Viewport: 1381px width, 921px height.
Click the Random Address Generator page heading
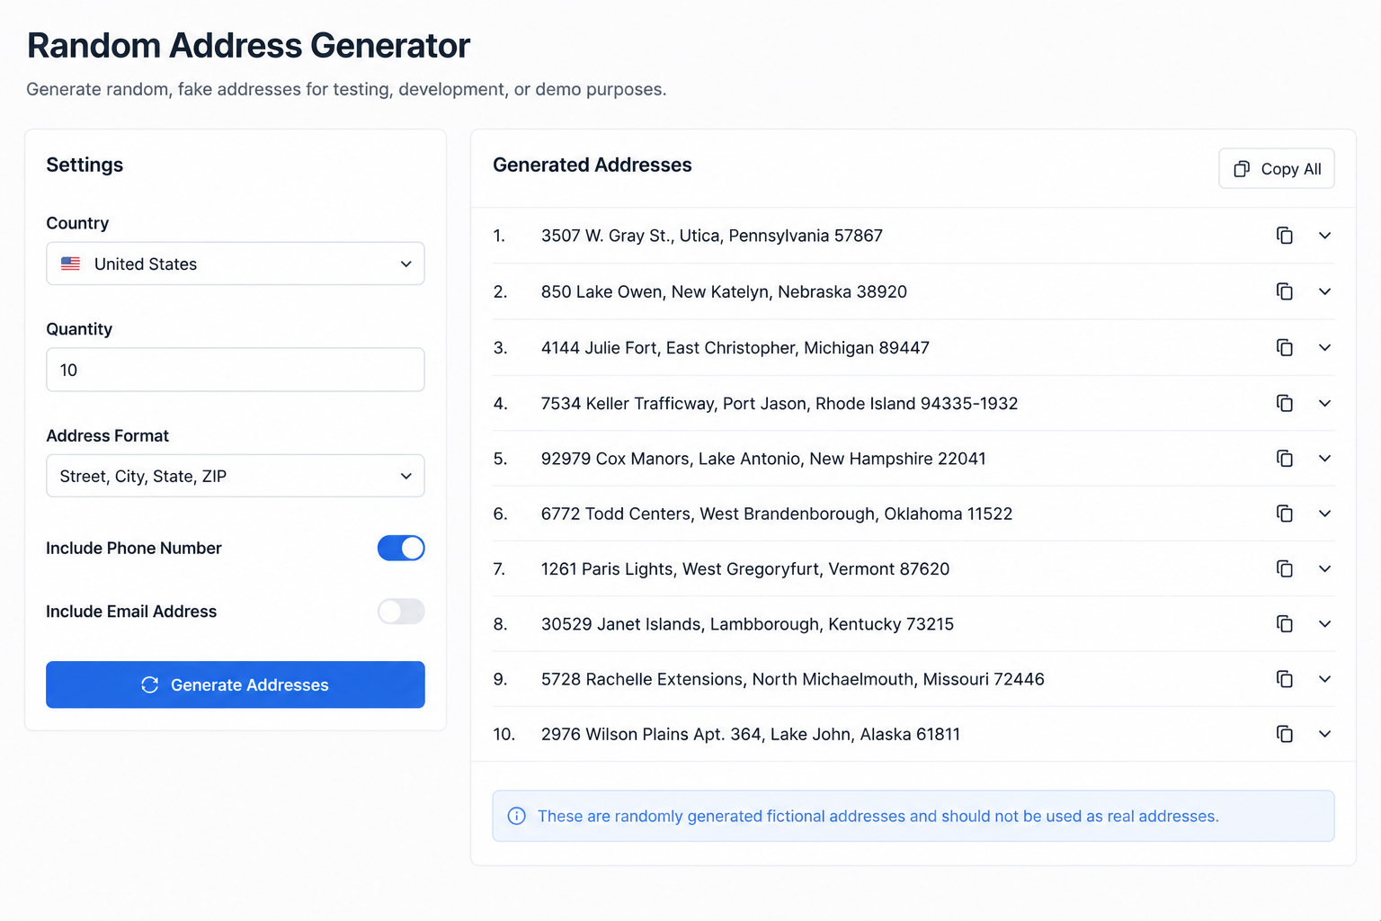point(248,46)
